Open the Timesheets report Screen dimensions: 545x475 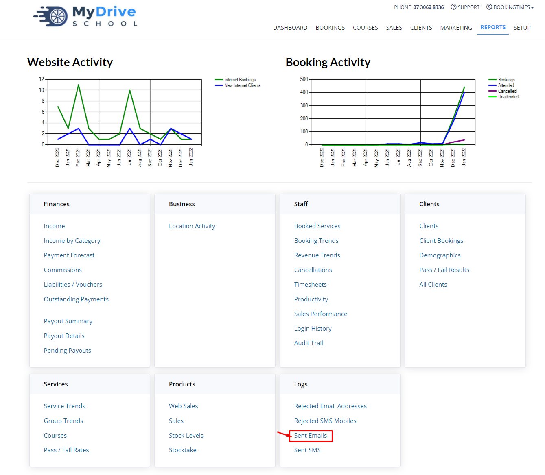click(x=310, y=284)
